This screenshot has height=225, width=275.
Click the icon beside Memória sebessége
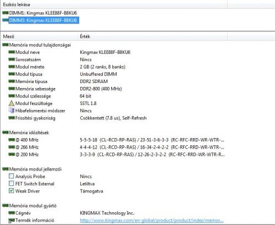12,89
